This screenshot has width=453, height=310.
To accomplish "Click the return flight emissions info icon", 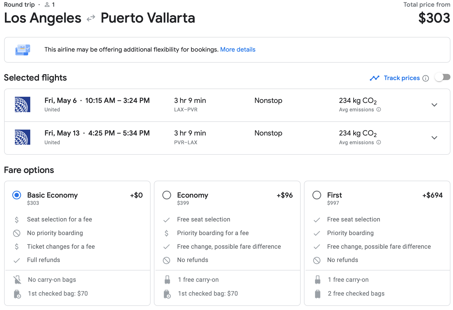I will [379, 142].
